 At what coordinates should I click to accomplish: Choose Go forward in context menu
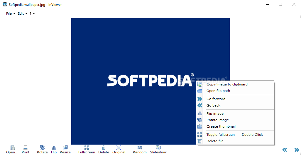coord(236,99)
